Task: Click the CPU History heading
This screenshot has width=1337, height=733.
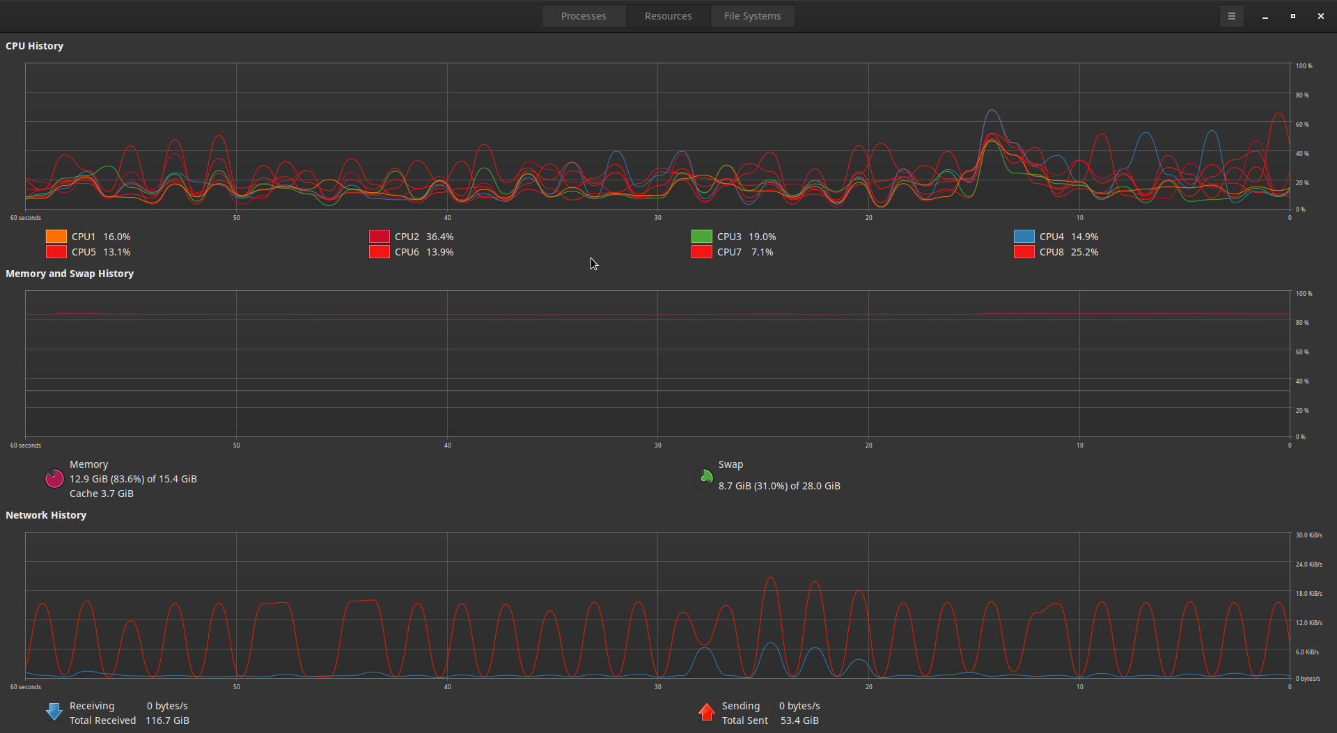Action: click(x=35, y=46)
